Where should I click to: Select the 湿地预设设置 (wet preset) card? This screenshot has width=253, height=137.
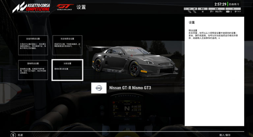[33, 70]
